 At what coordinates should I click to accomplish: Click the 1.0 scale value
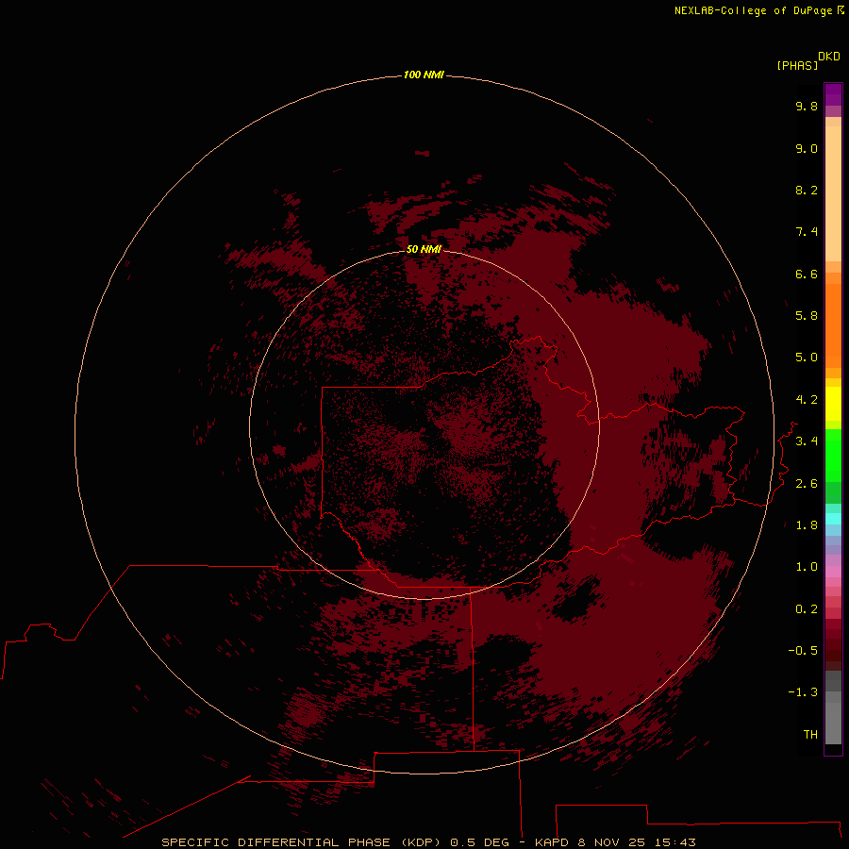click(x=807, y=567)
